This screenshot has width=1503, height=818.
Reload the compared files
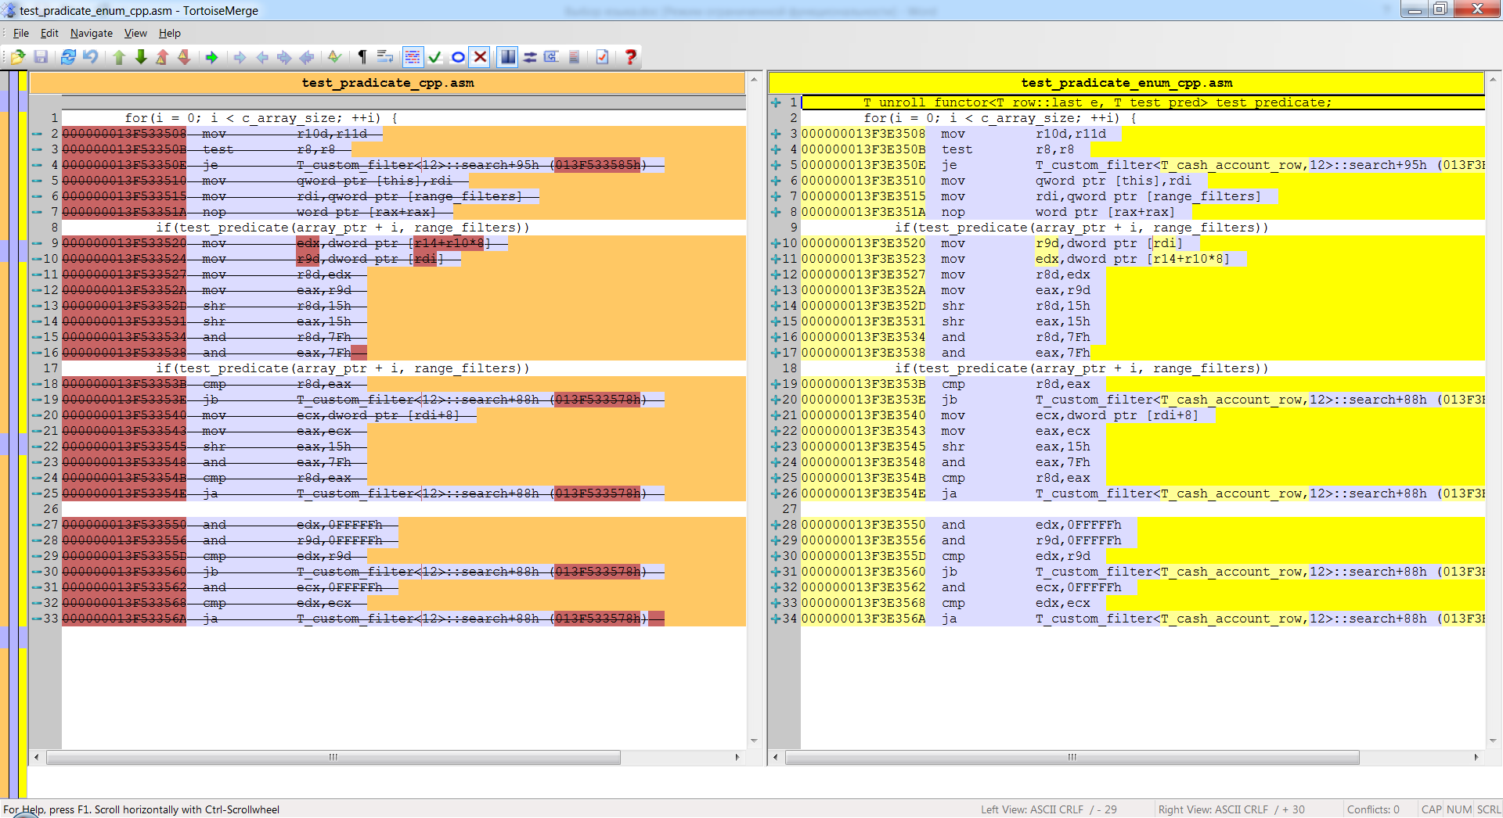tap(67, 56)
